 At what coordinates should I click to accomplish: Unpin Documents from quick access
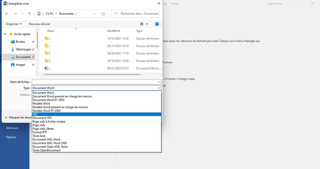(33, 57)
